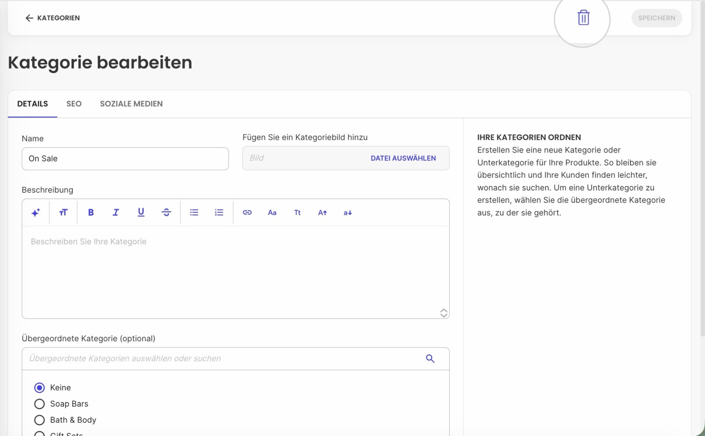
Task: Delete category with trash icon
Action: click(583, 18)
